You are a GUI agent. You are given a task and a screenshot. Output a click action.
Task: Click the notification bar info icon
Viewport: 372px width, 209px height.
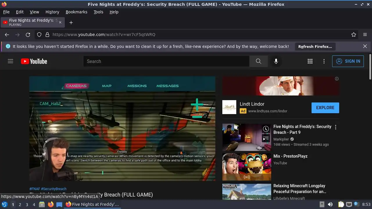click(8, 46)
